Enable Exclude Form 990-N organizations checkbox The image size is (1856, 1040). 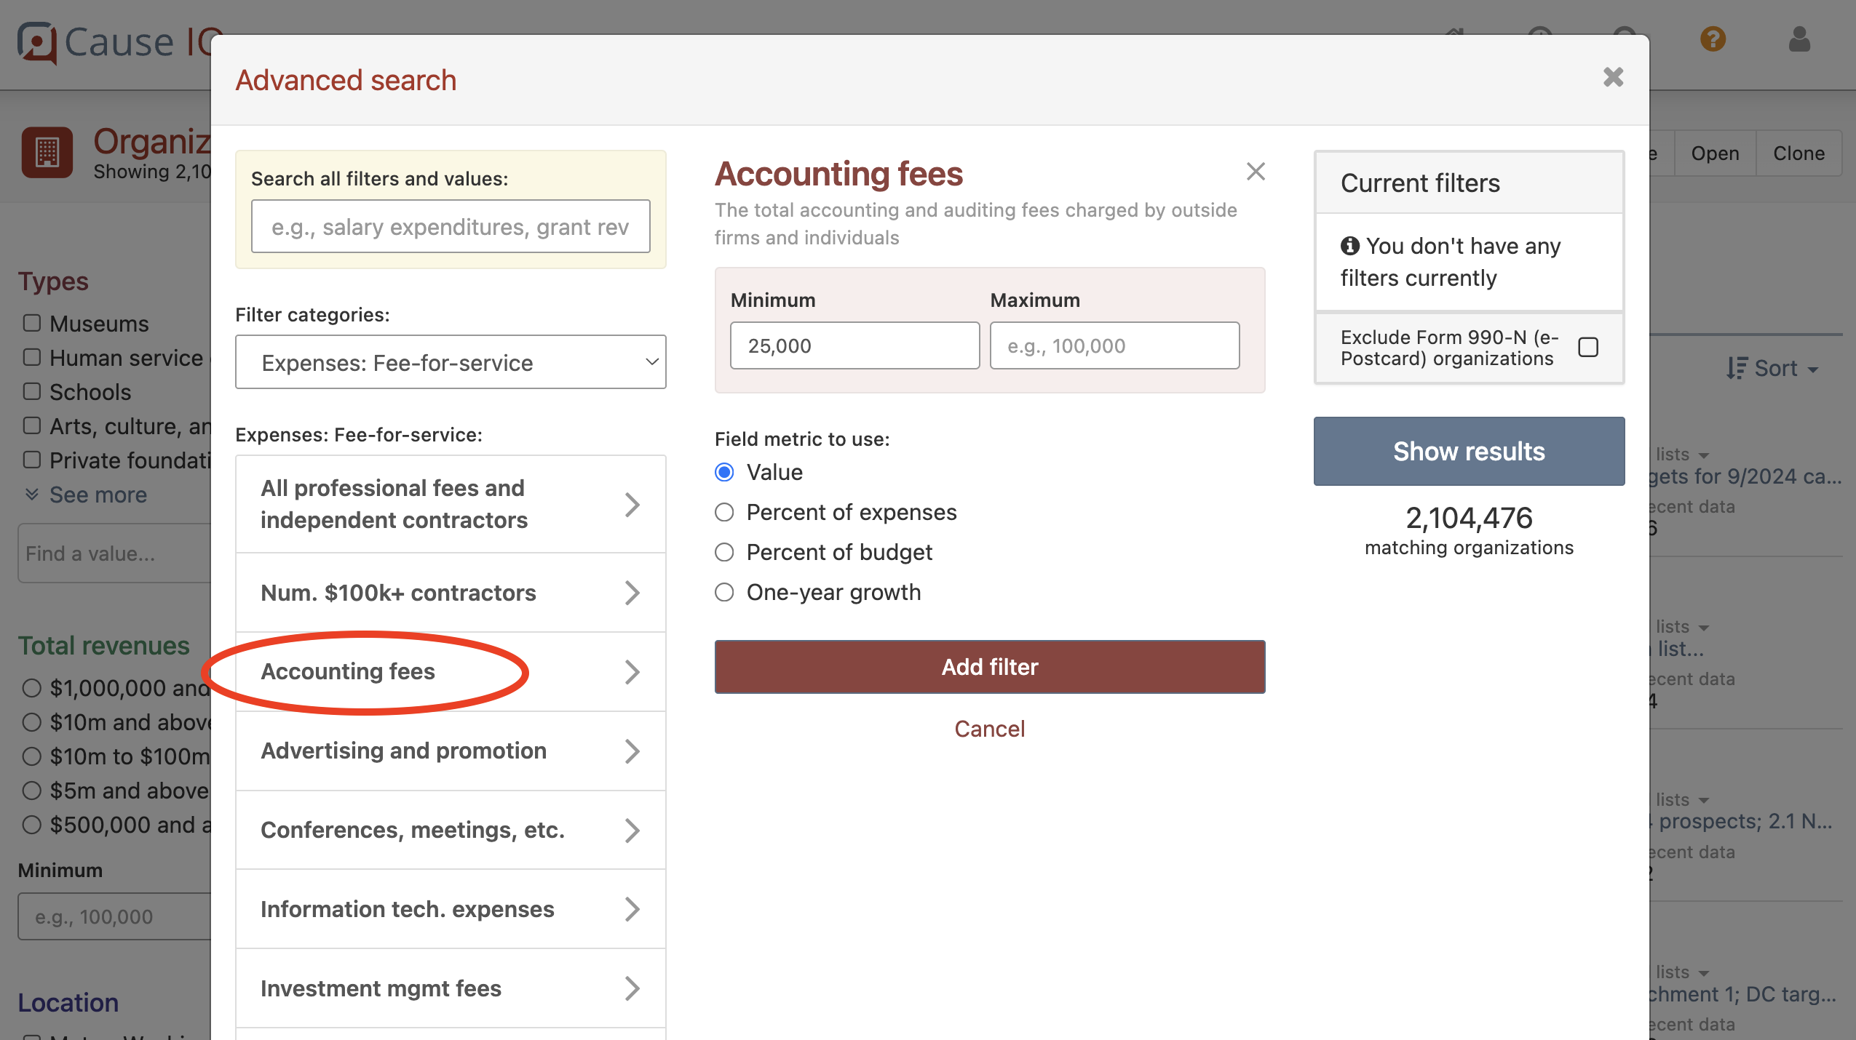1588,347
